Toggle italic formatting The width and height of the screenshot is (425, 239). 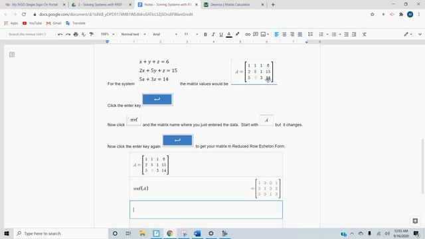pyautogui.click(x=213, y=34)
